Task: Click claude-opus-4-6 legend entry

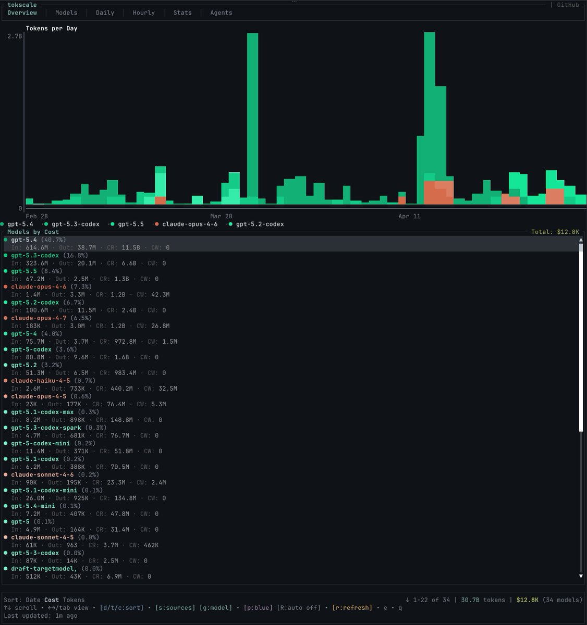Action: (186, 224)
